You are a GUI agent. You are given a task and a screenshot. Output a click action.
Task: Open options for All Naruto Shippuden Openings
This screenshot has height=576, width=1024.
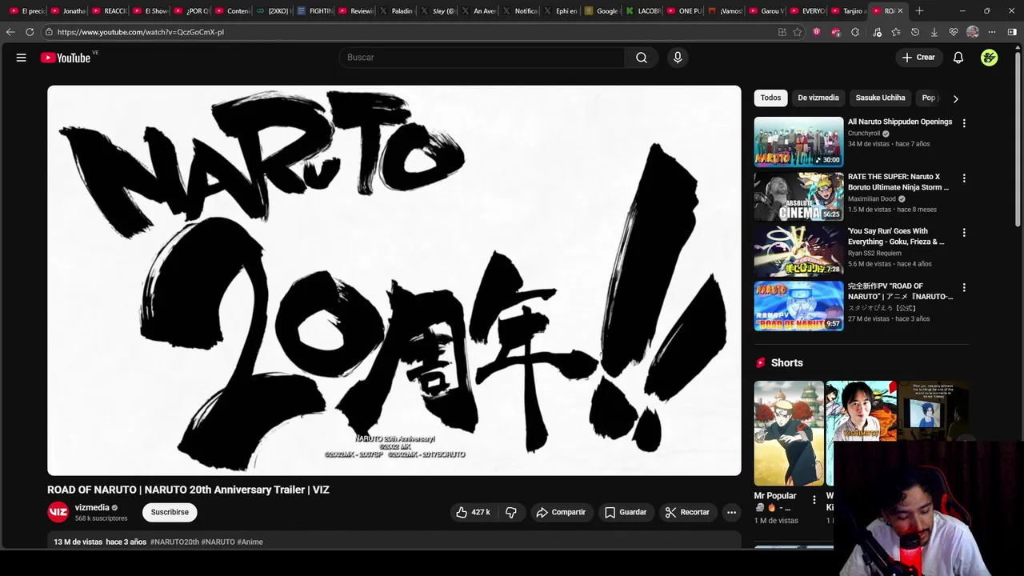(964, 123)
